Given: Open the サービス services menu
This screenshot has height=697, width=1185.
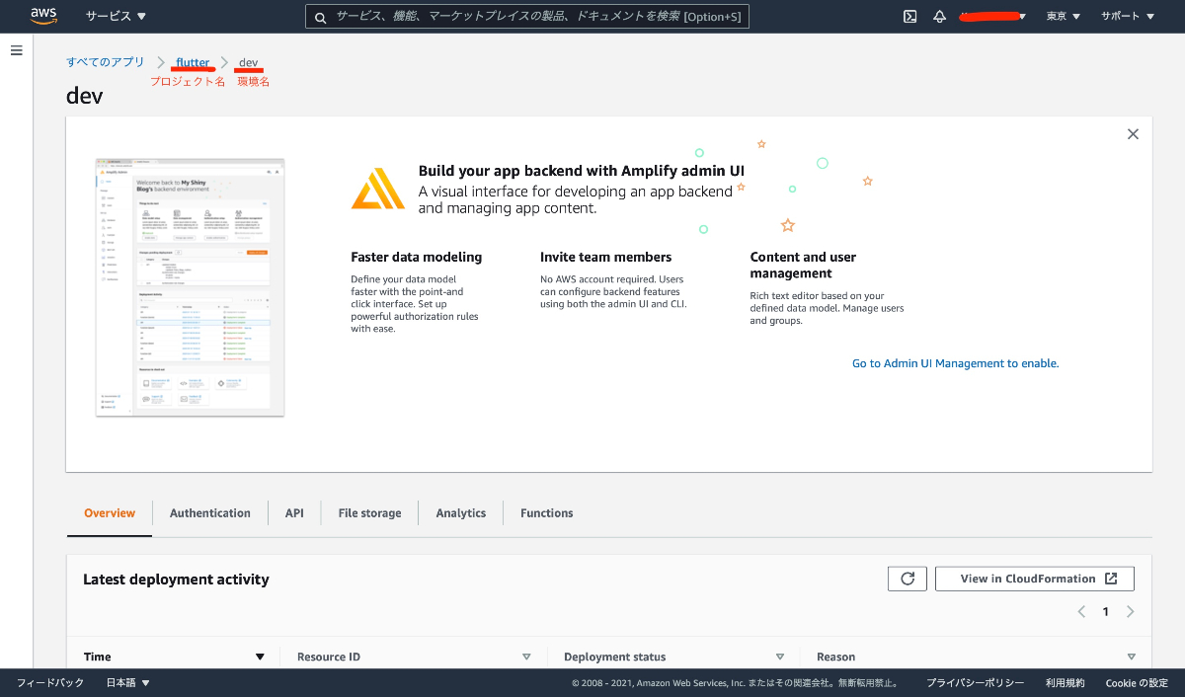Looking at the screenshot, I should (x=116, y=17).
